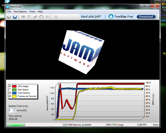Viewport: 166px width, 133px height.
Task: Click '100% CPU Usage' status bar entry
Action: pos(115,125)
